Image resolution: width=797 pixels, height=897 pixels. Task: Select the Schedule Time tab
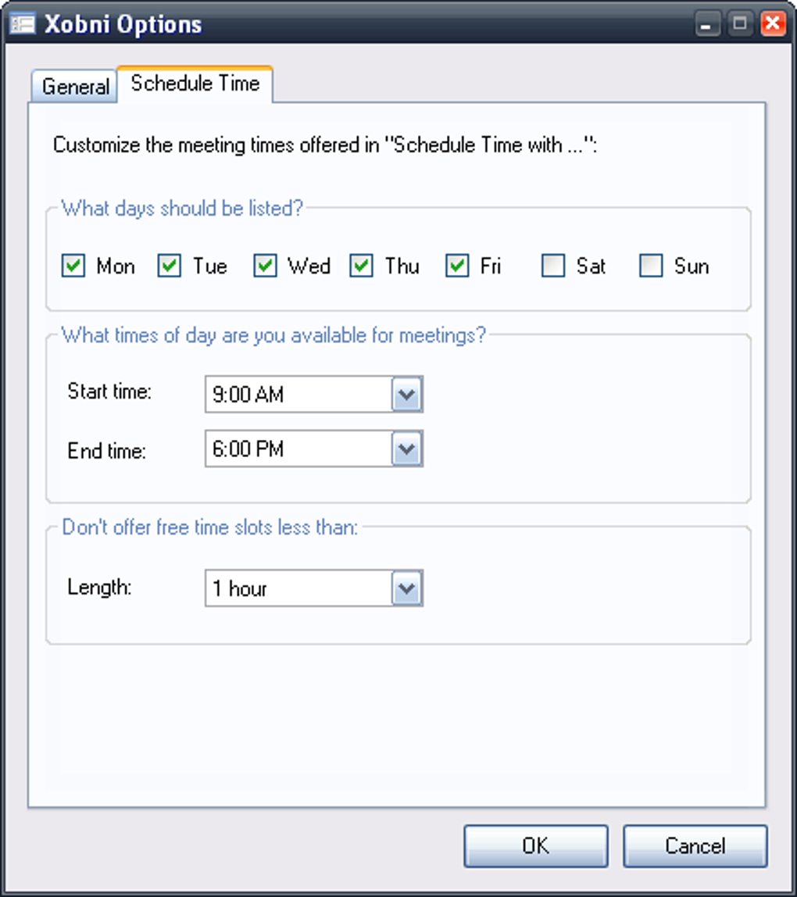click(x=195, y=84)
